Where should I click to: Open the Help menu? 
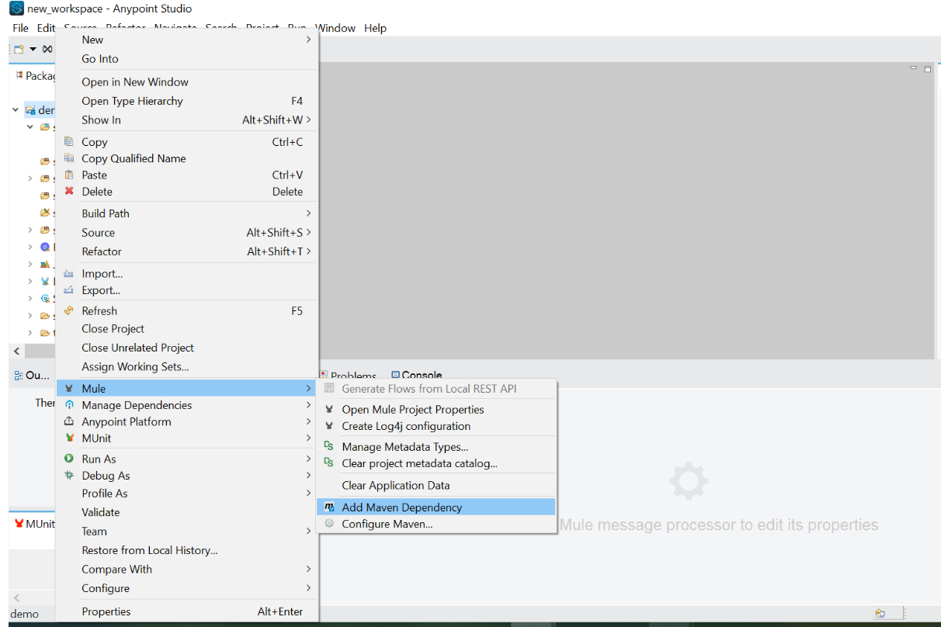pos(375,28)
